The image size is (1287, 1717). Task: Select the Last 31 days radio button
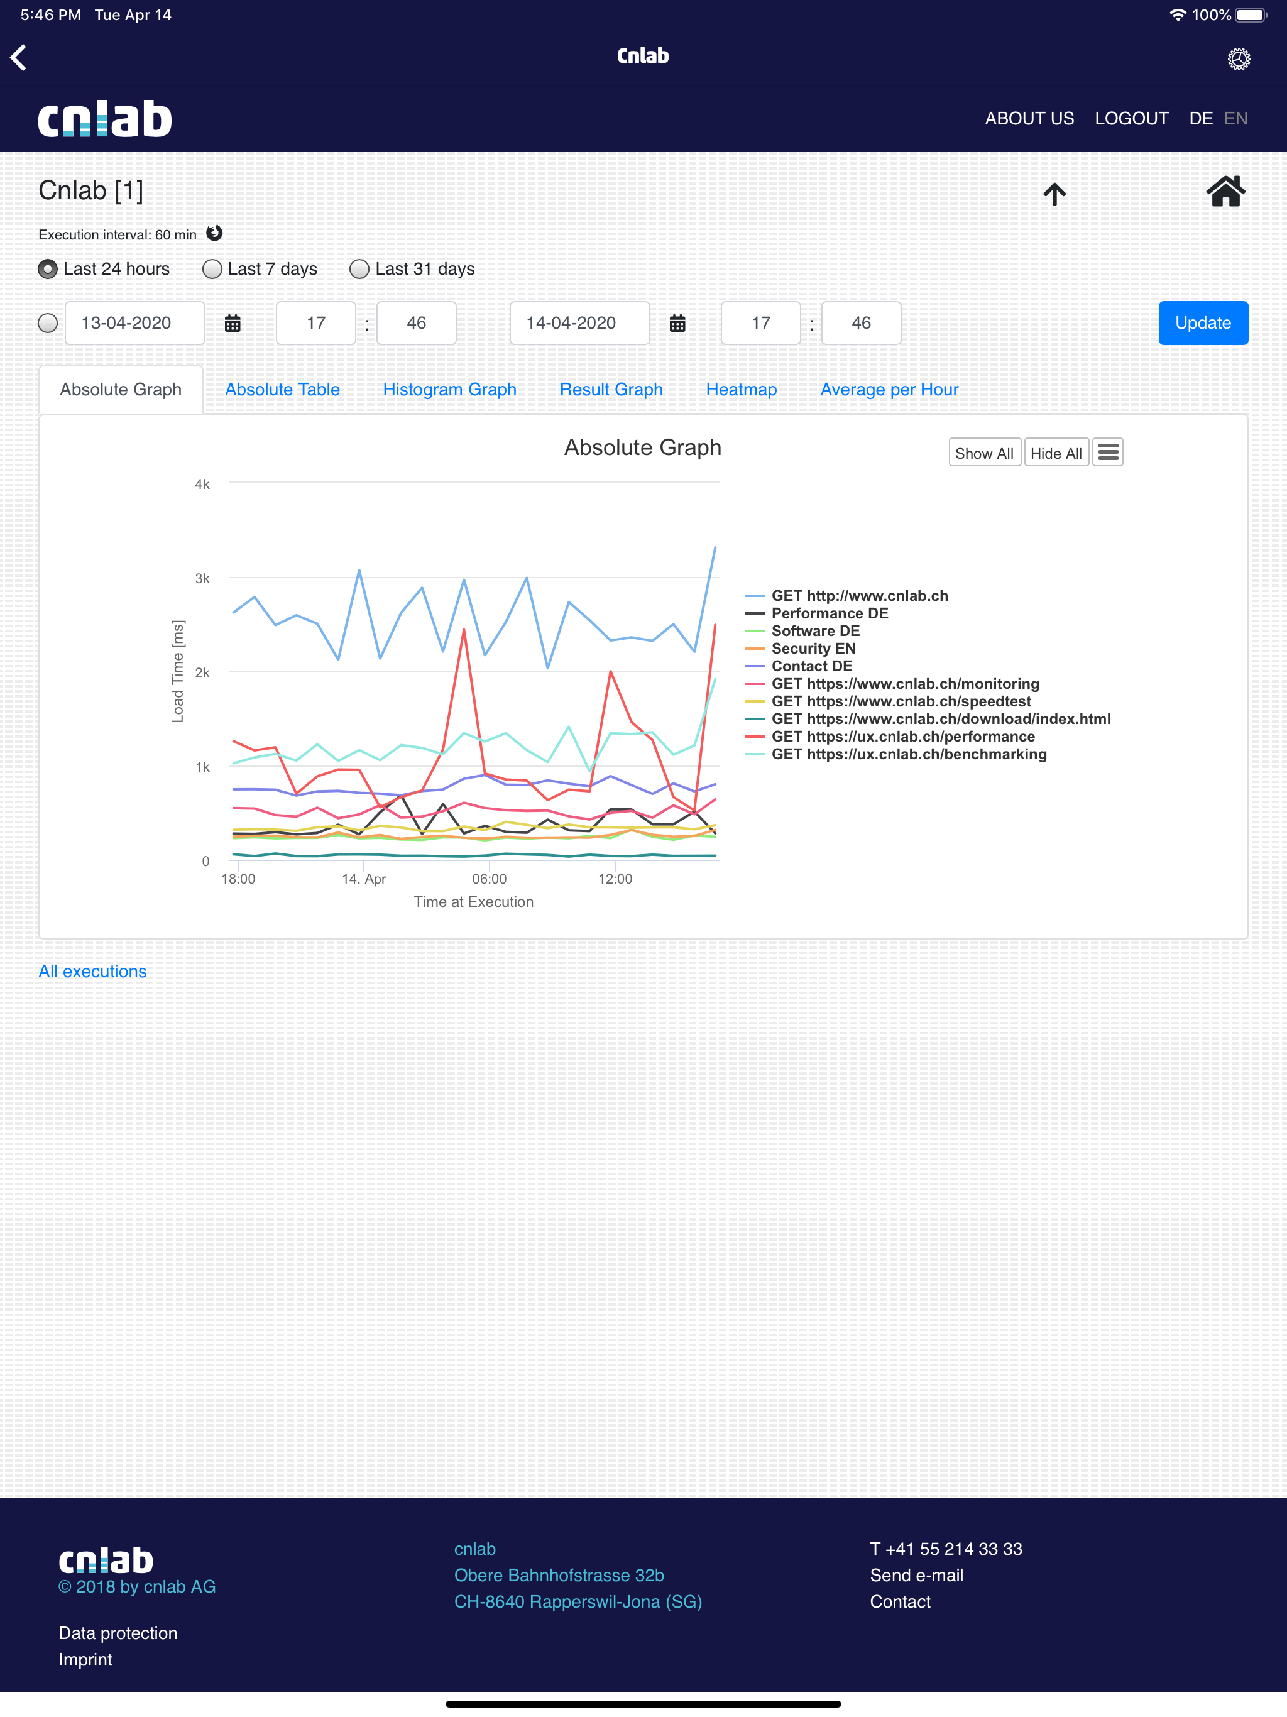[x=359, y=268]
